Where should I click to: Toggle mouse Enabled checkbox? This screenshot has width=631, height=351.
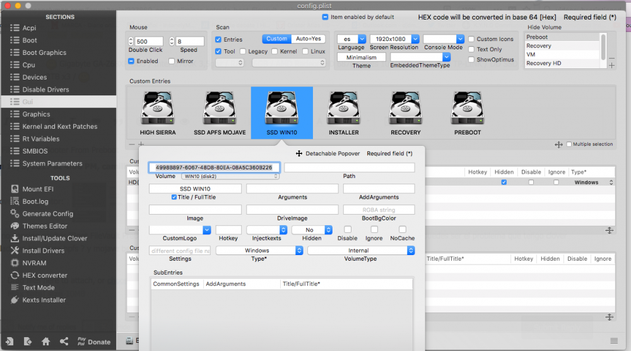tap(131, 61)
